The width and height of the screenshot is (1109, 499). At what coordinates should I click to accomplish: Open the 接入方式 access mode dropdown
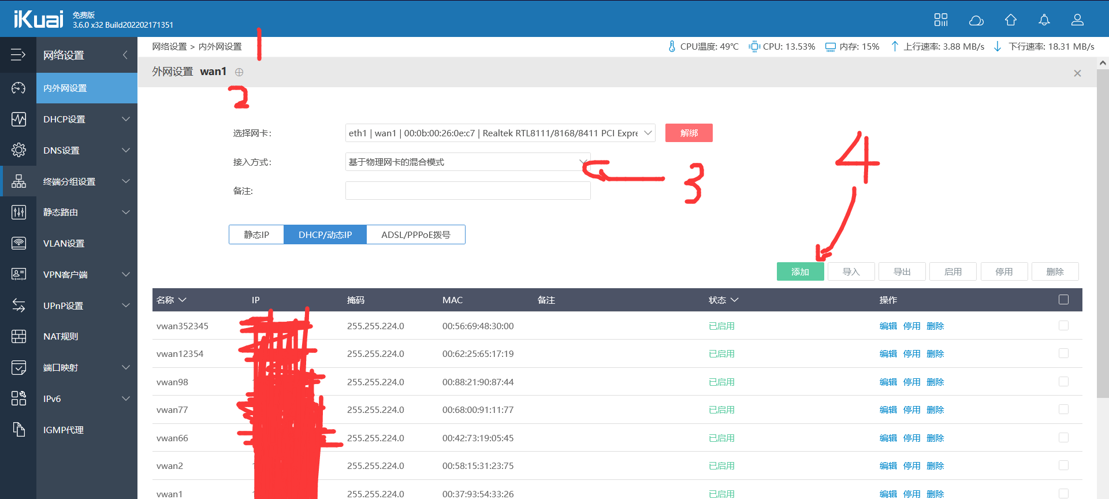(x=467, y=162)
